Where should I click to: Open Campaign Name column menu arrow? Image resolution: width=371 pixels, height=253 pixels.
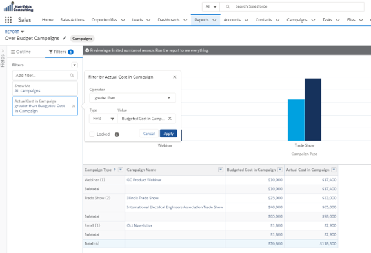click(221, 170)
